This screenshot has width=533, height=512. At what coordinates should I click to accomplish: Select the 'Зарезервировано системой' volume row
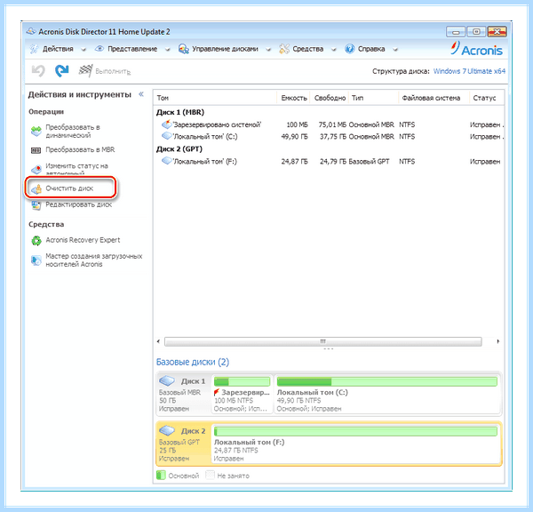click(329, 124)
